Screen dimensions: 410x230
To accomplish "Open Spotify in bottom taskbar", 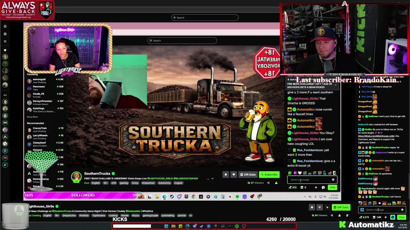I will coord(237,226).
